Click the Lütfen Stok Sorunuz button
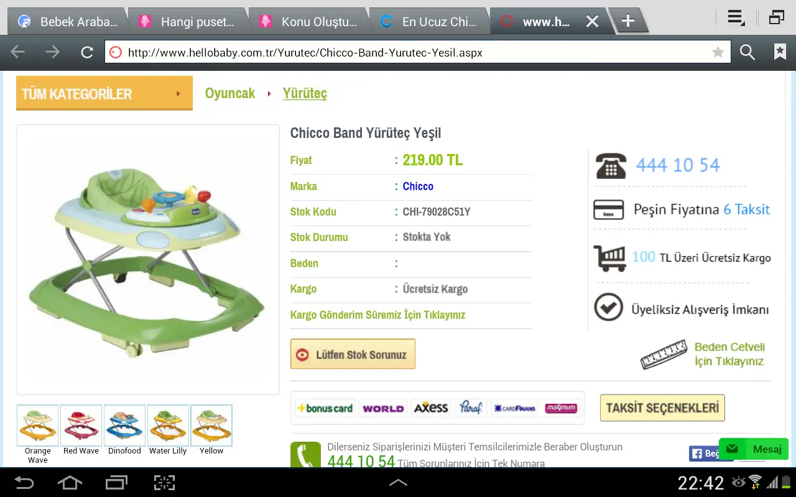This screenshot has height=497, width=796. click(x=353, y=355)
